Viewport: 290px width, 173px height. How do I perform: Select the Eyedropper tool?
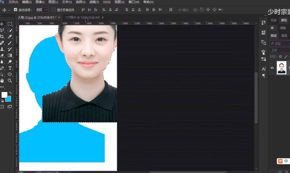(x=10, y=36)
